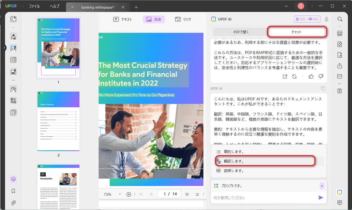
Task: Share this file icon
Action: [340, 66]
